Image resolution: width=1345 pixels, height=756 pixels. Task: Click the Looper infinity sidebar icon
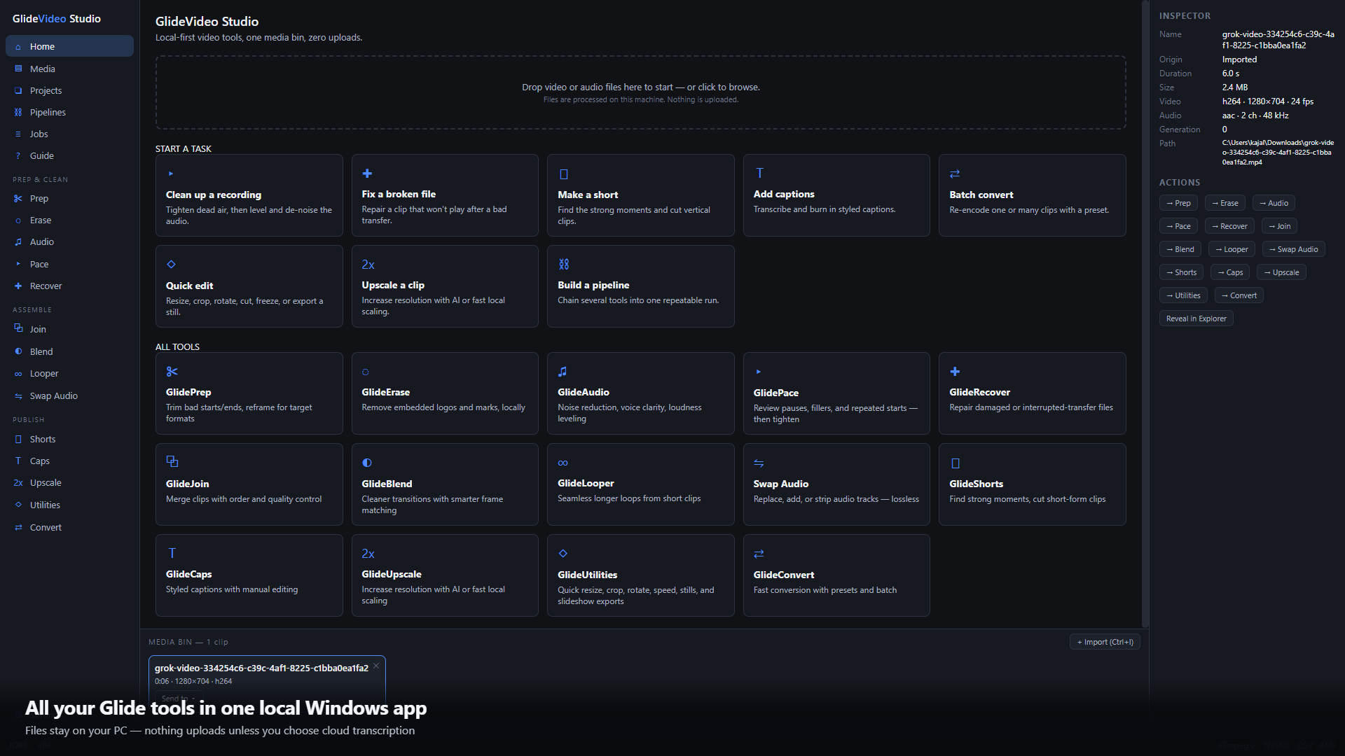[x=18, y=374]
